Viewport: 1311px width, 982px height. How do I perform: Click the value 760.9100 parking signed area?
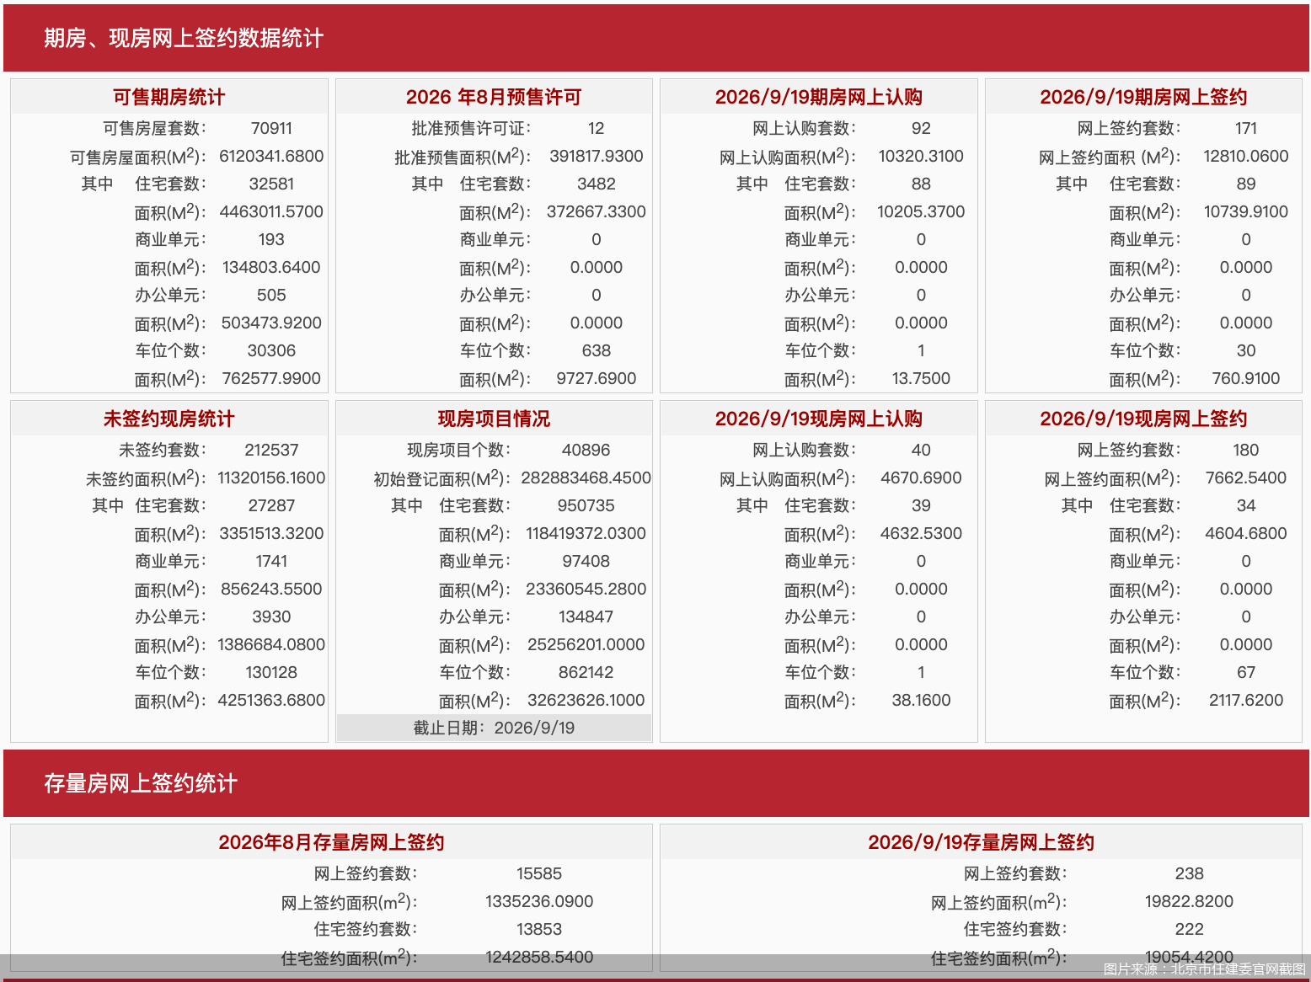click(1246, 378)
